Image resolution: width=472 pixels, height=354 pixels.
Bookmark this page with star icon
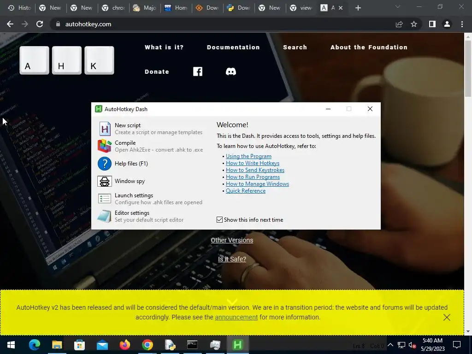[x=414, y=24]
